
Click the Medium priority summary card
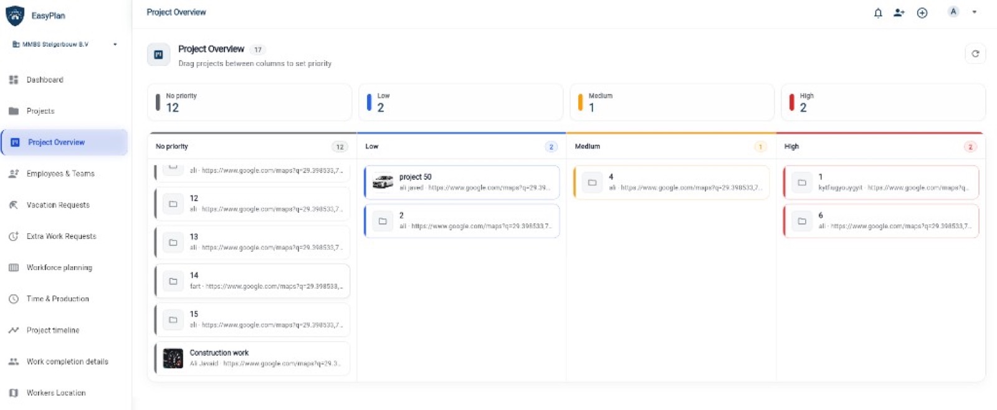tap(672, 102)
